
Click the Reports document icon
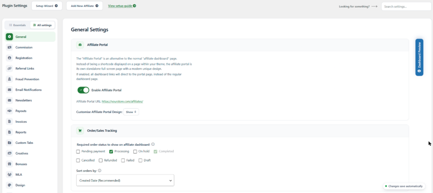[9, 132]
